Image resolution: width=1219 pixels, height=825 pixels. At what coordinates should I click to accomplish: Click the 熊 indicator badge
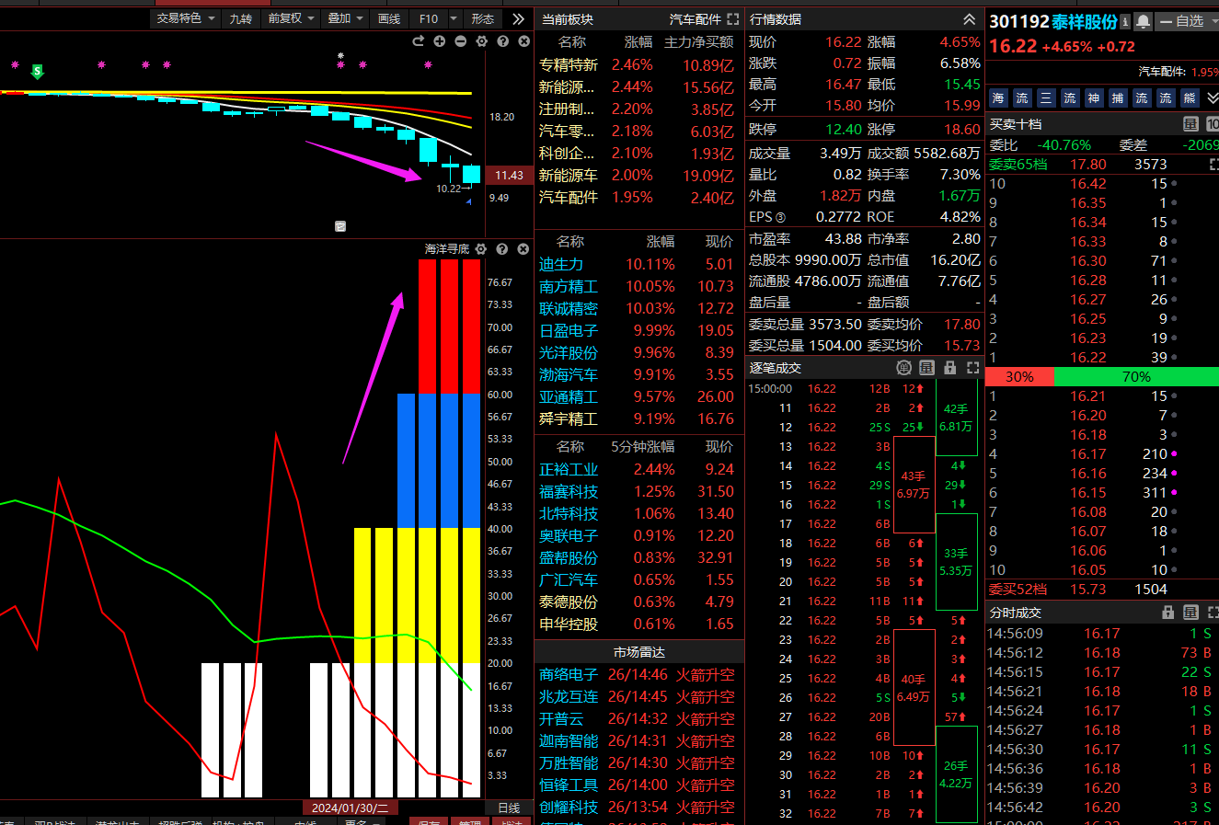(1190, 97)
